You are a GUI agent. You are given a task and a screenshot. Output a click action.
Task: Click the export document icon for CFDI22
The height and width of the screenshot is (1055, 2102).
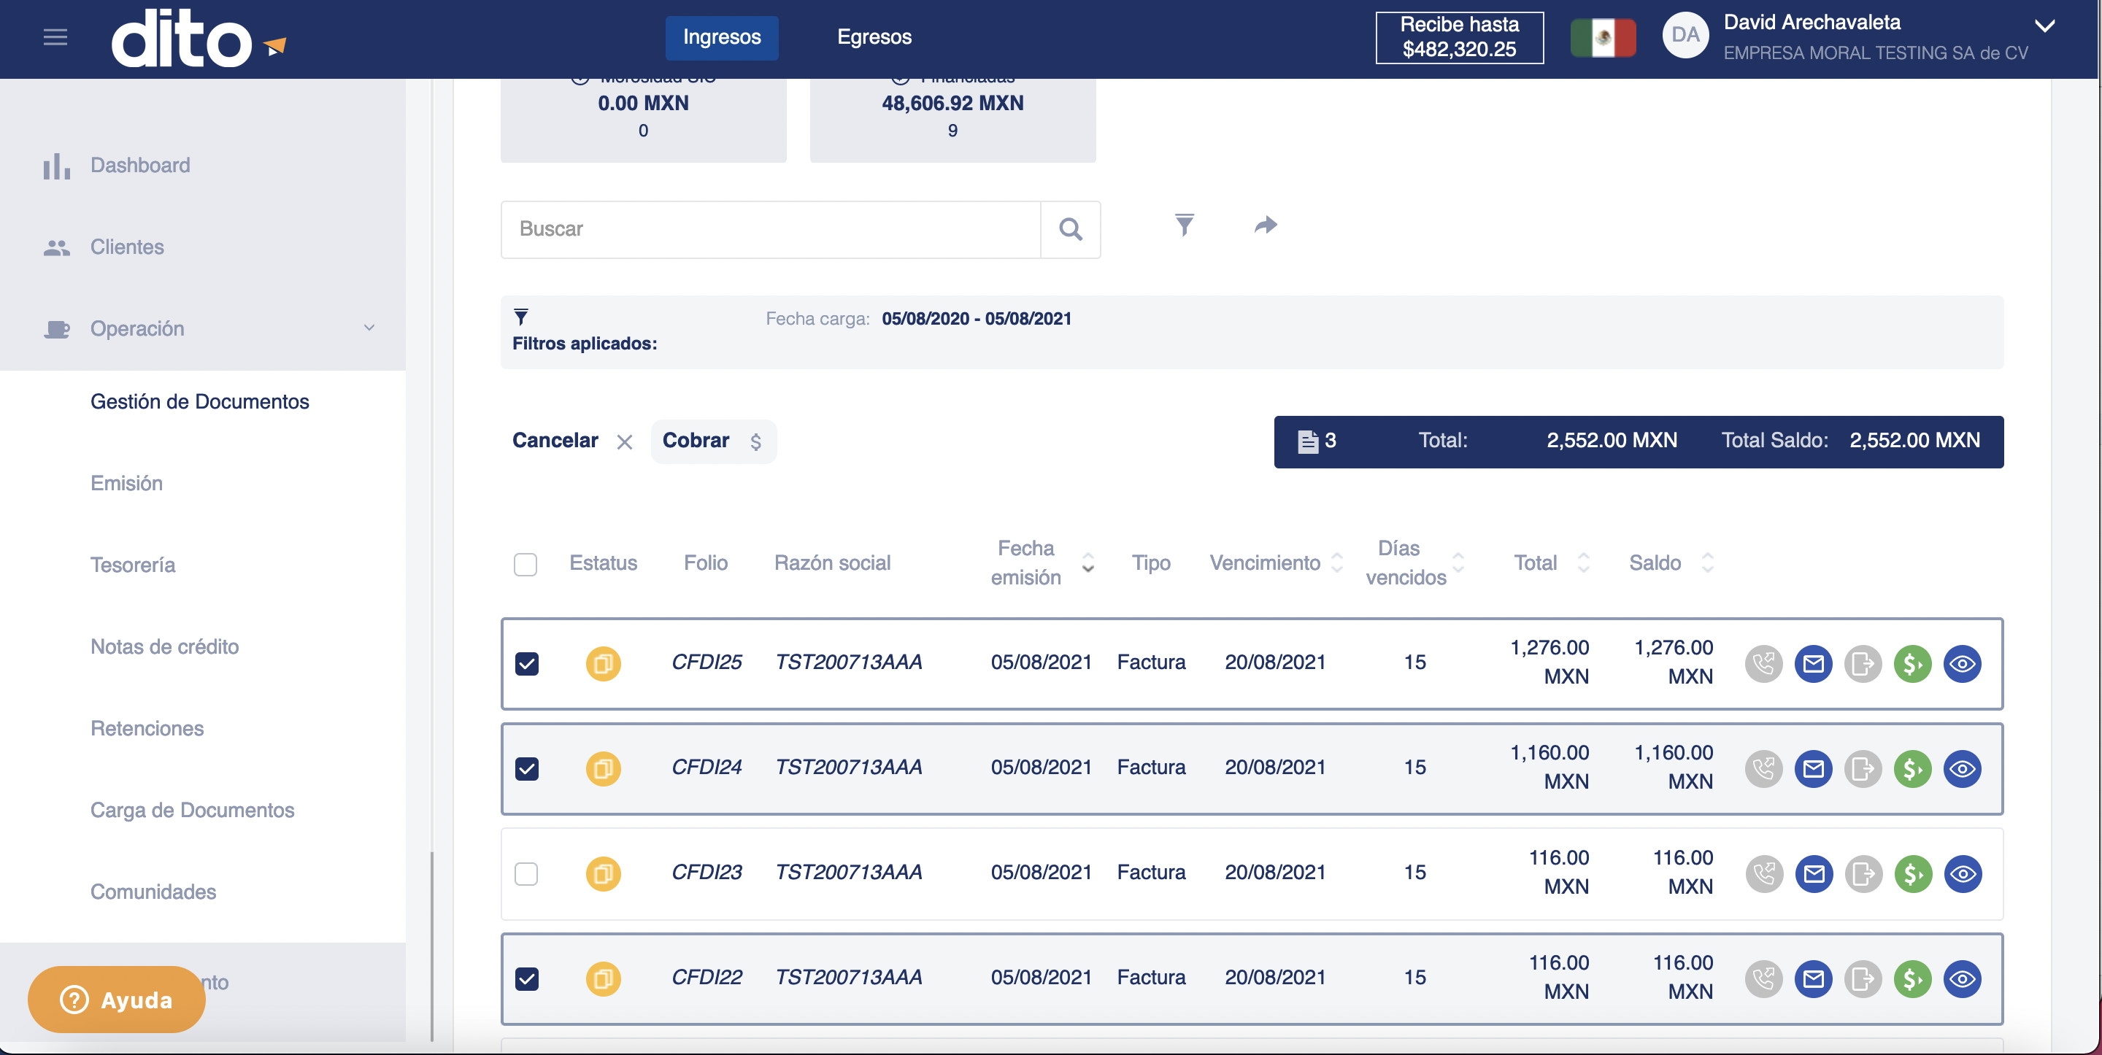pyautogui.click(x=1863, y=978)
